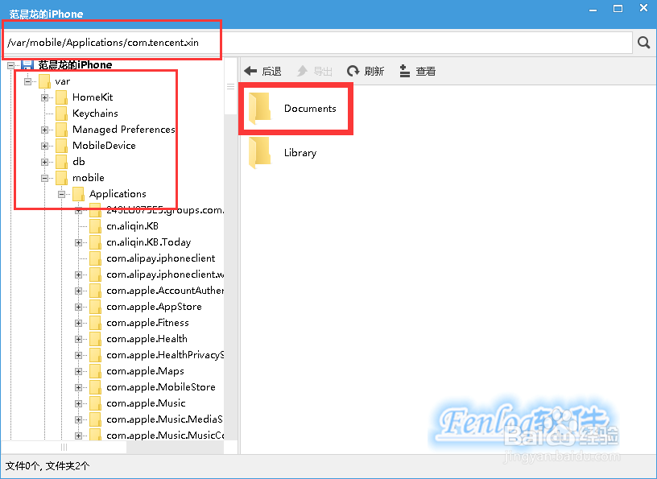Image resolution: width=657 pixels, height=479 pixels.
Task: Expand the com.apple.Music node
Action: tap(78, 403)
